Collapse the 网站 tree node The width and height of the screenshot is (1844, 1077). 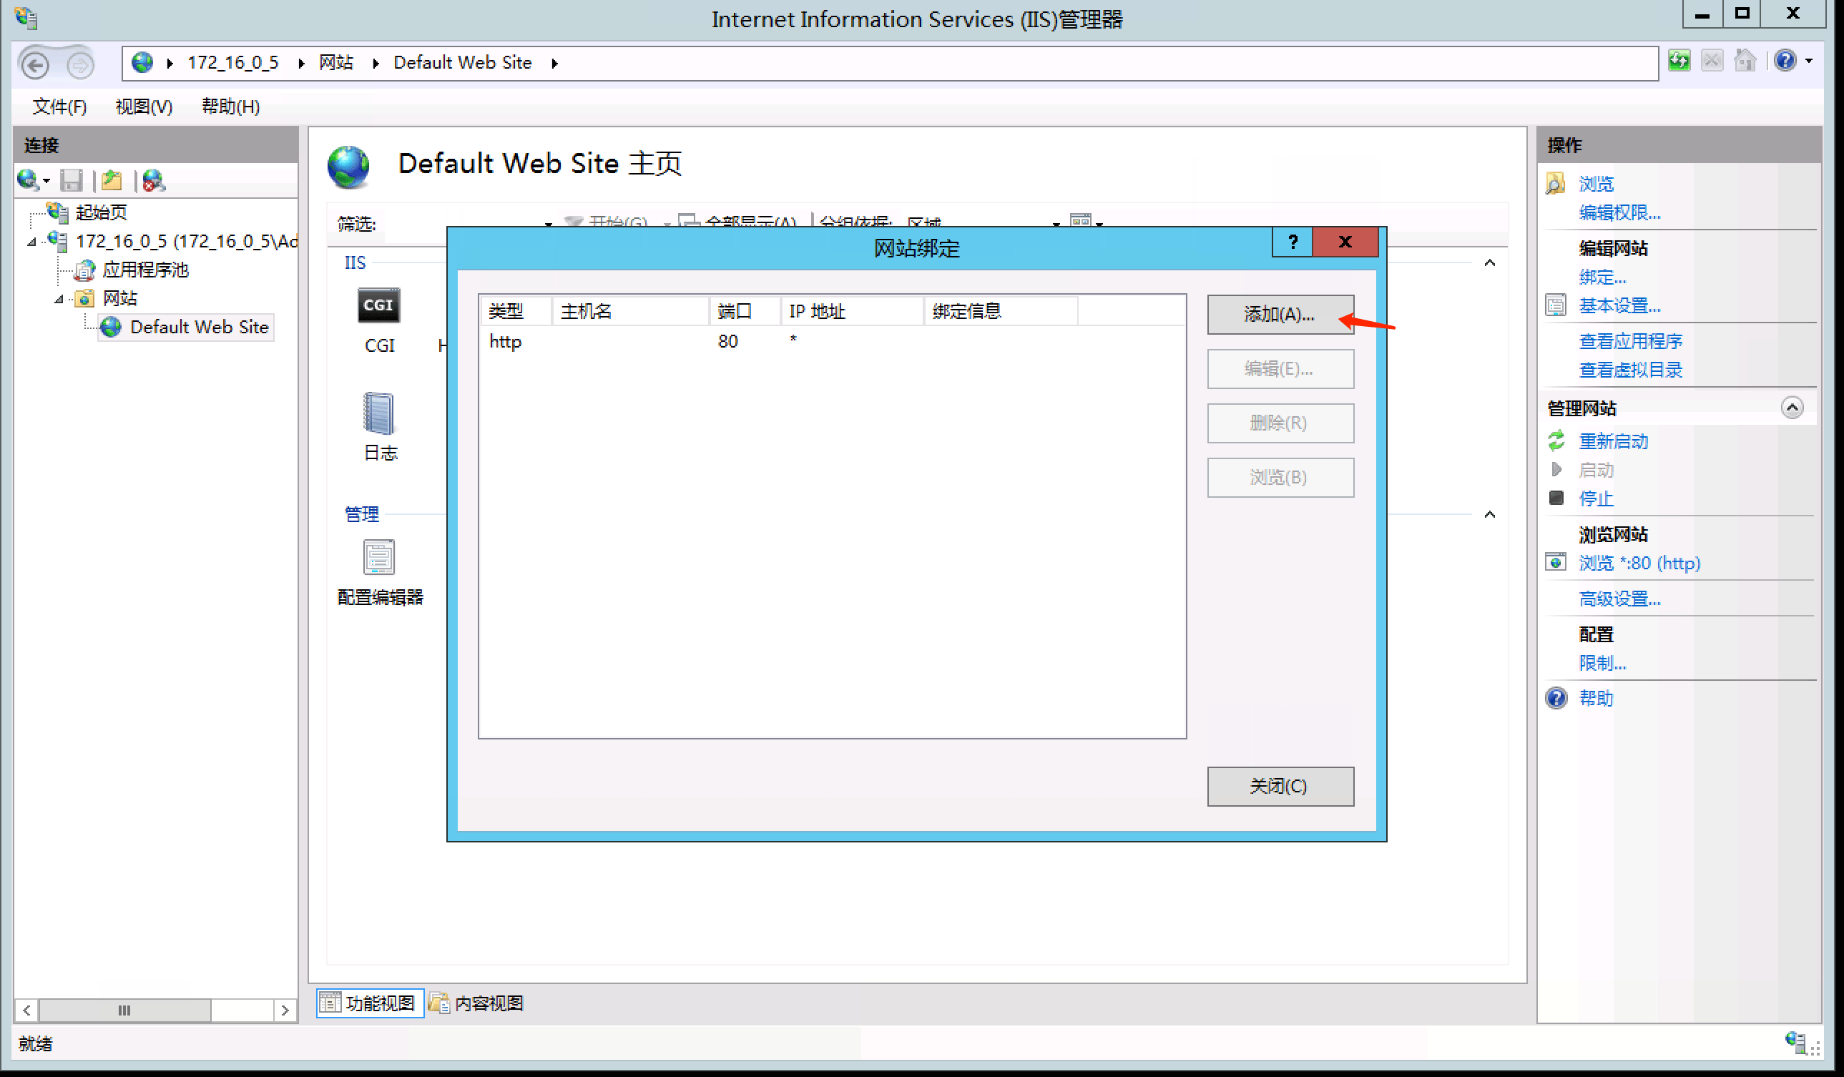59,298
